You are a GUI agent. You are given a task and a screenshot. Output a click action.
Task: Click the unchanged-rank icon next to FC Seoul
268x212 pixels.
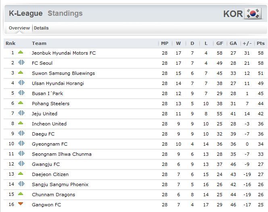[x=21, y=62]
